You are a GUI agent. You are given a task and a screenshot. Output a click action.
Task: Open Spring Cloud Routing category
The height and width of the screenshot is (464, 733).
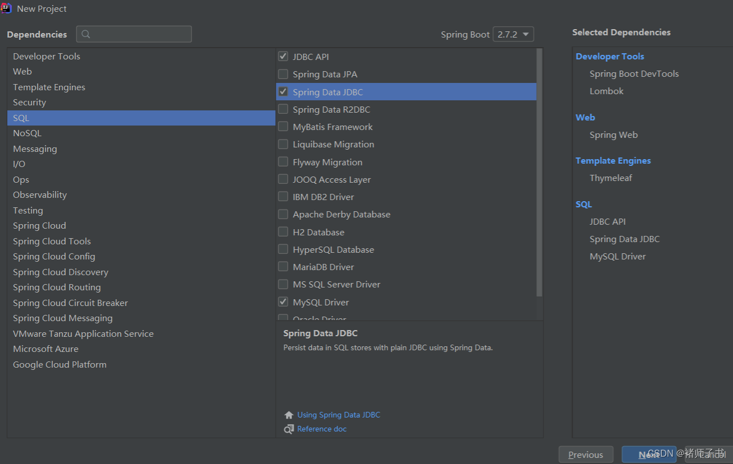coord(141,287)
